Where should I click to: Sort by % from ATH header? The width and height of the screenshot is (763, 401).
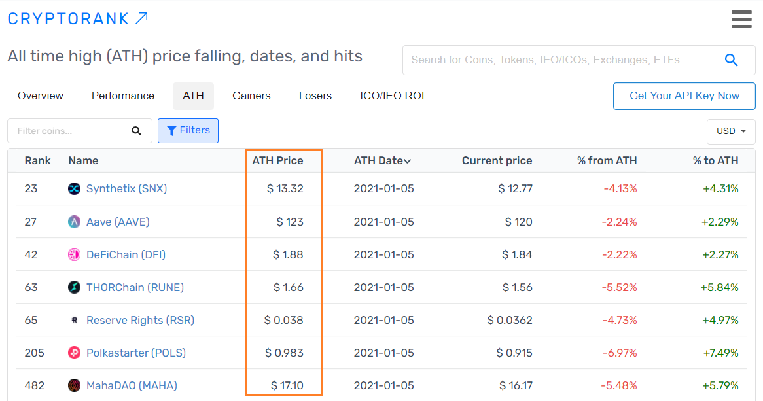pos(607,160)
